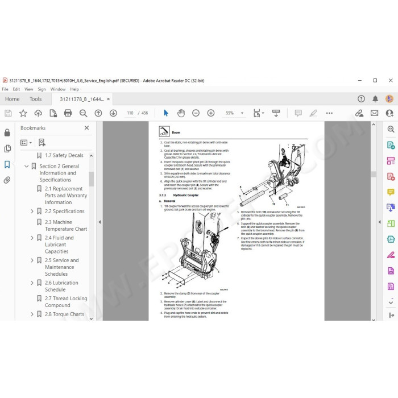Image resolution: width=398 pixels, height=398 pixels.
Task: Switch to the Home tab
Action: 12,99
